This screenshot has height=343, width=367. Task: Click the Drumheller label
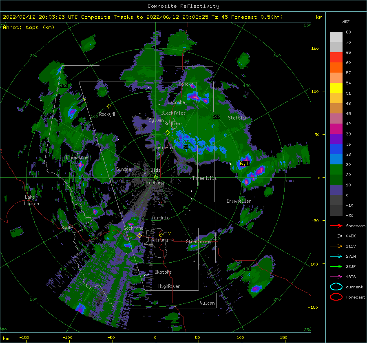239,201
